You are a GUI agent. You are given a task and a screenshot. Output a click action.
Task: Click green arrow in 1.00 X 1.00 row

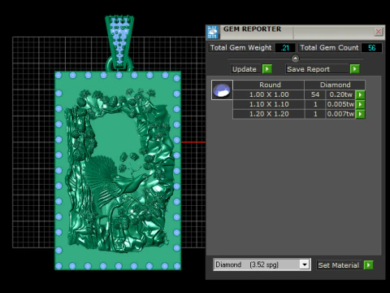(360, 94)
